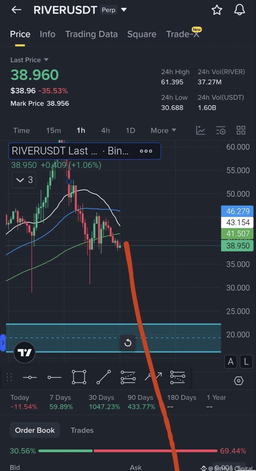Click the Today -11.54% performance

click(x=23, y=402)
